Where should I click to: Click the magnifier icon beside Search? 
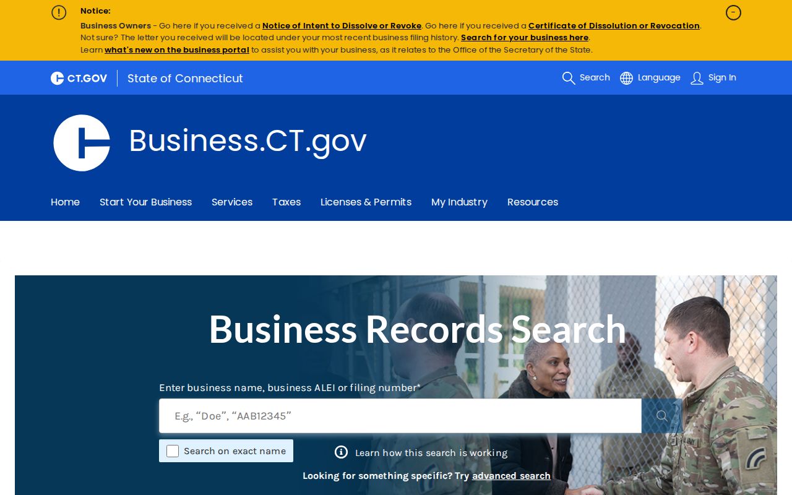(x=569, y=78)
